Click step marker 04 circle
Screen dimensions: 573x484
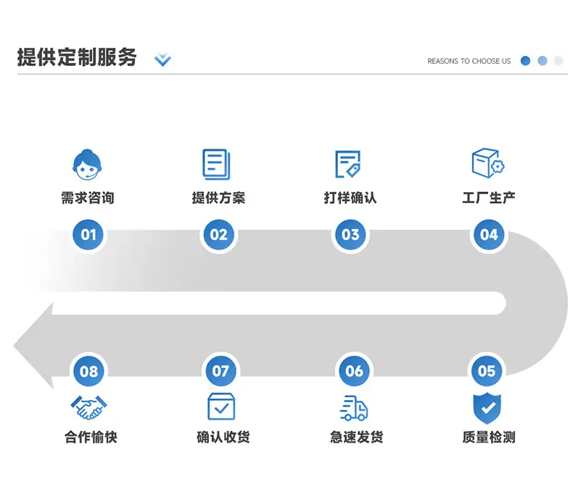[489, 234]
